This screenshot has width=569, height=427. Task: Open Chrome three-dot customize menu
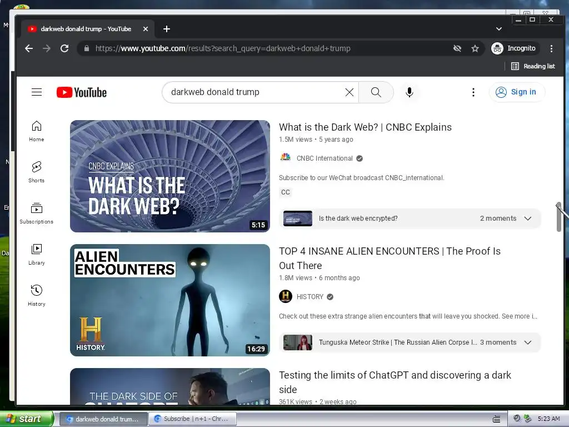[x=551, y=48]
